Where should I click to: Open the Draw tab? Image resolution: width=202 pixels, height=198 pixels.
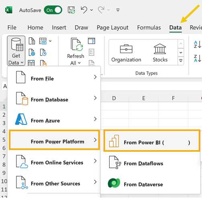82,27
